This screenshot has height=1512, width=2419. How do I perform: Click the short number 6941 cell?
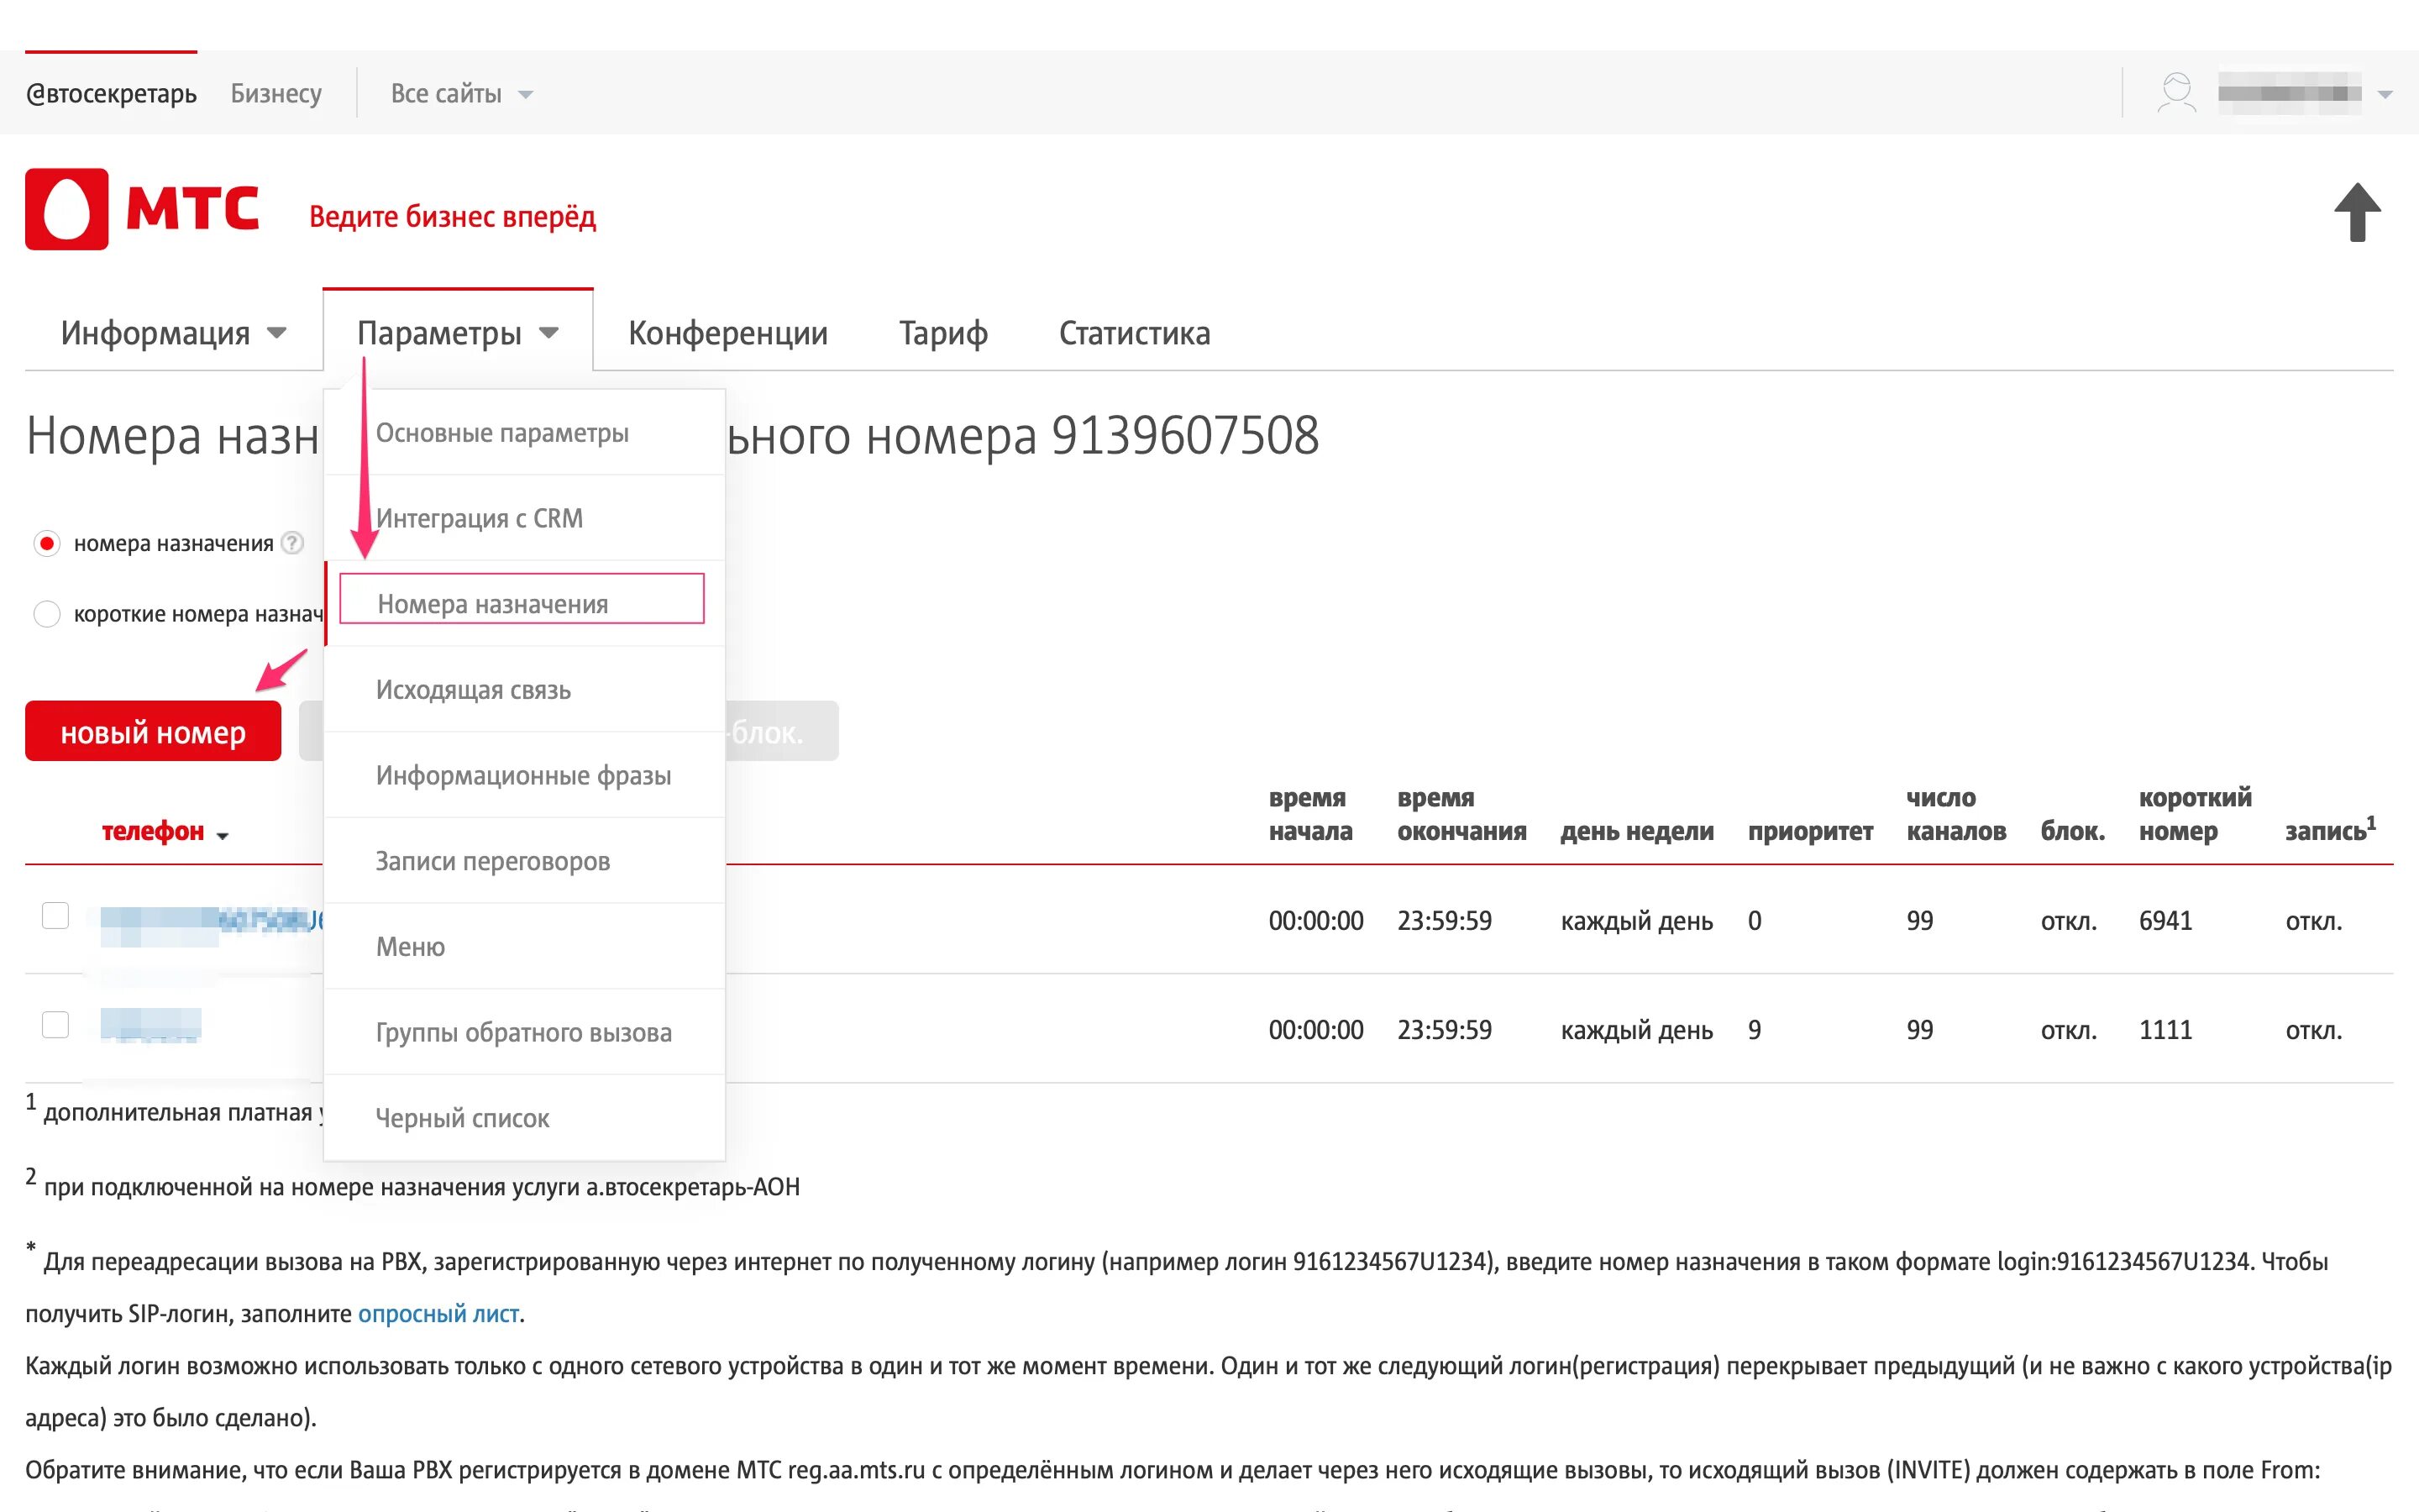pyautogui.click(x=2165, y=920)
